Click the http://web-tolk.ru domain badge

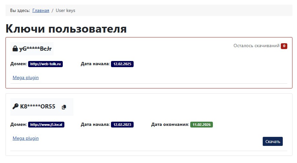click(x=46, y=64)
